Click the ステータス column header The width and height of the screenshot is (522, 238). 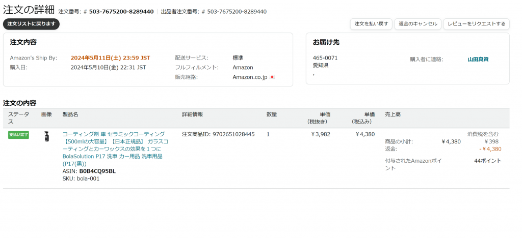18,118
